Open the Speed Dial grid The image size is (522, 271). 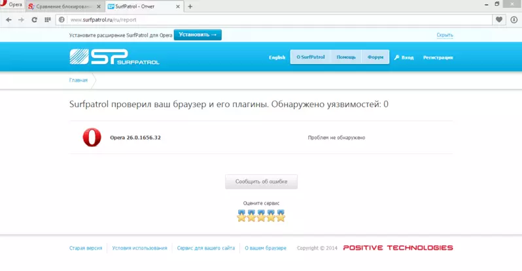click(x=48, y=20)
